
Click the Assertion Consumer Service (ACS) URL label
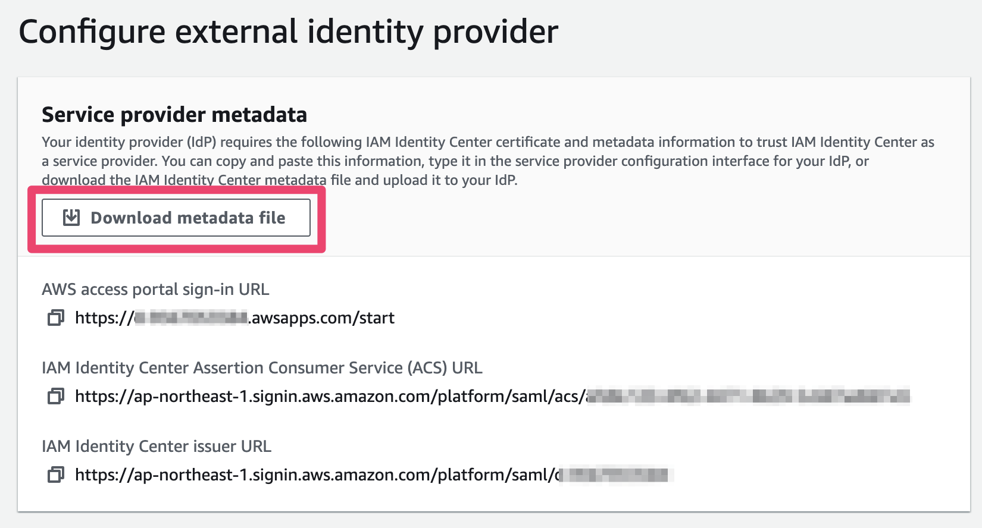pos(262,368)
